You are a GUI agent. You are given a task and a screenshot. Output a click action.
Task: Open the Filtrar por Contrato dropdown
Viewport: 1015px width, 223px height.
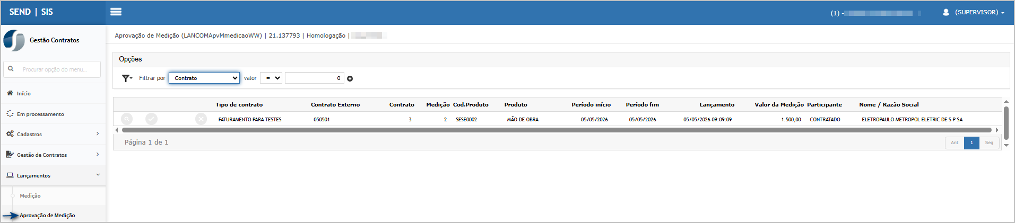pyautogui.click(x=204, y=78)
